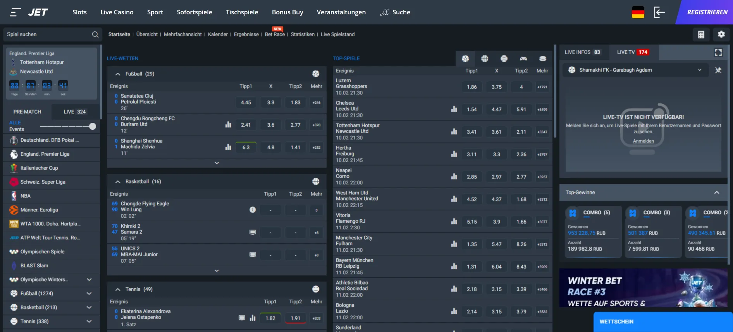
Task: Open +3499 more markets for Chelsea match
Action: (x=542, y=109)
